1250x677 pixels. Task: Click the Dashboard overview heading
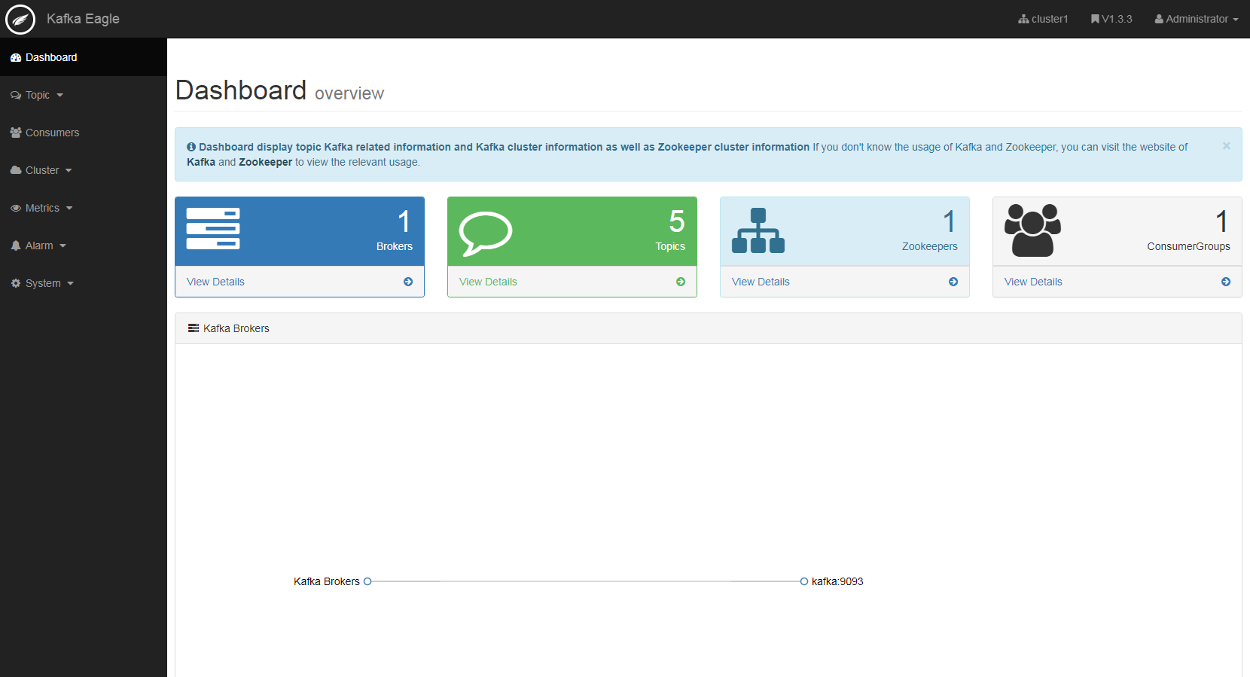(279, 90)
